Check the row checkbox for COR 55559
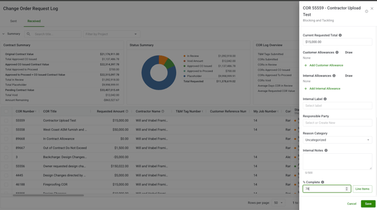The image size is (377, 210). (6, 120)
